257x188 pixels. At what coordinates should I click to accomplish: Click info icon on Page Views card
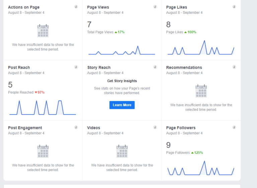click(155, 7)
